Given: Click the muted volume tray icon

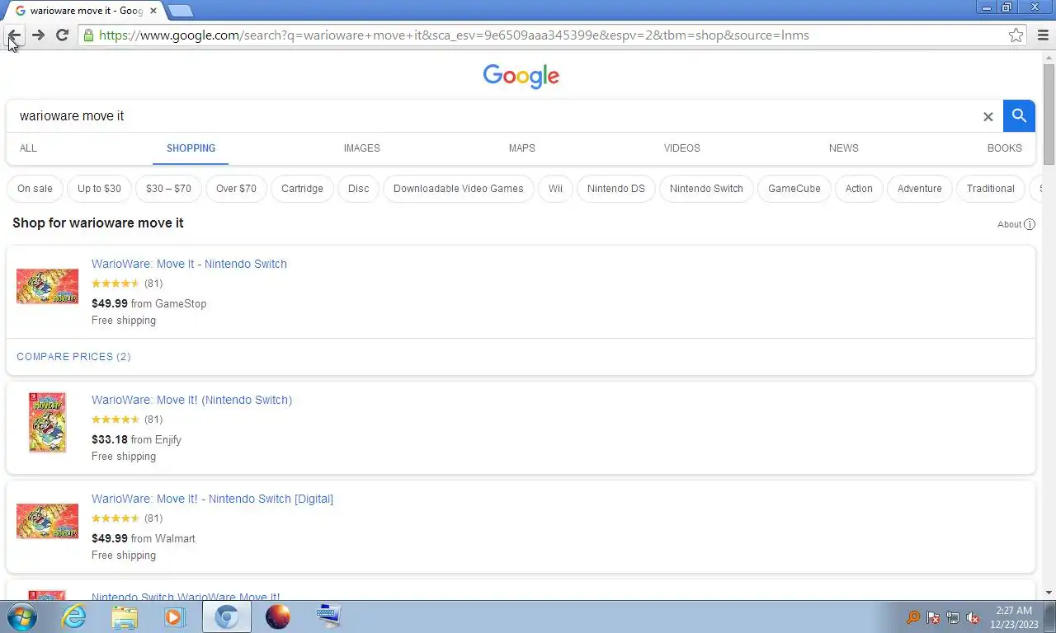Looking at the screenshot, I should coord(973,617).
